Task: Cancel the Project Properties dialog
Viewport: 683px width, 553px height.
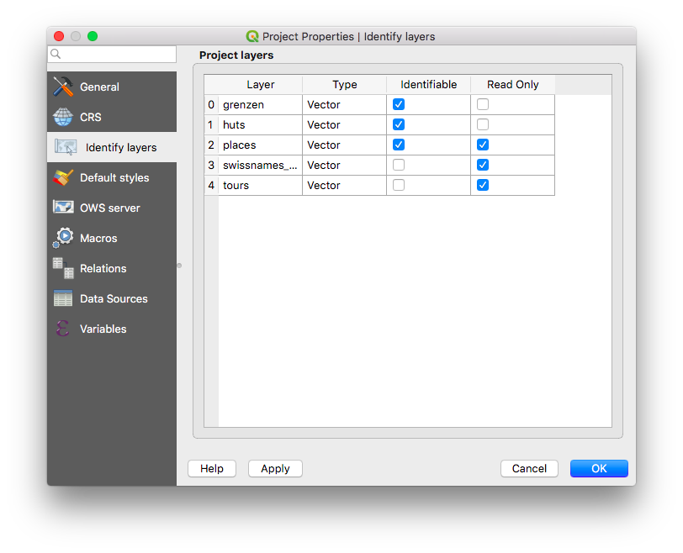Action: tap(529, 468)
